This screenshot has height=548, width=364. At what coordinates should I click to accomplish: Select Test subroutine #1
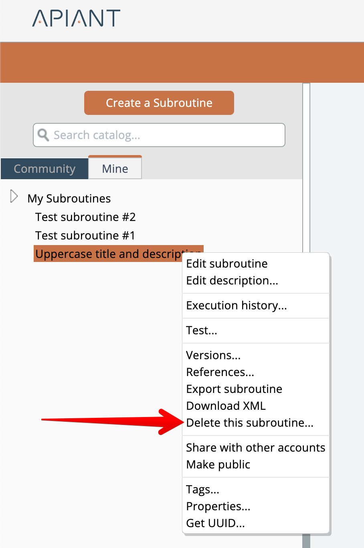point(85,235)
